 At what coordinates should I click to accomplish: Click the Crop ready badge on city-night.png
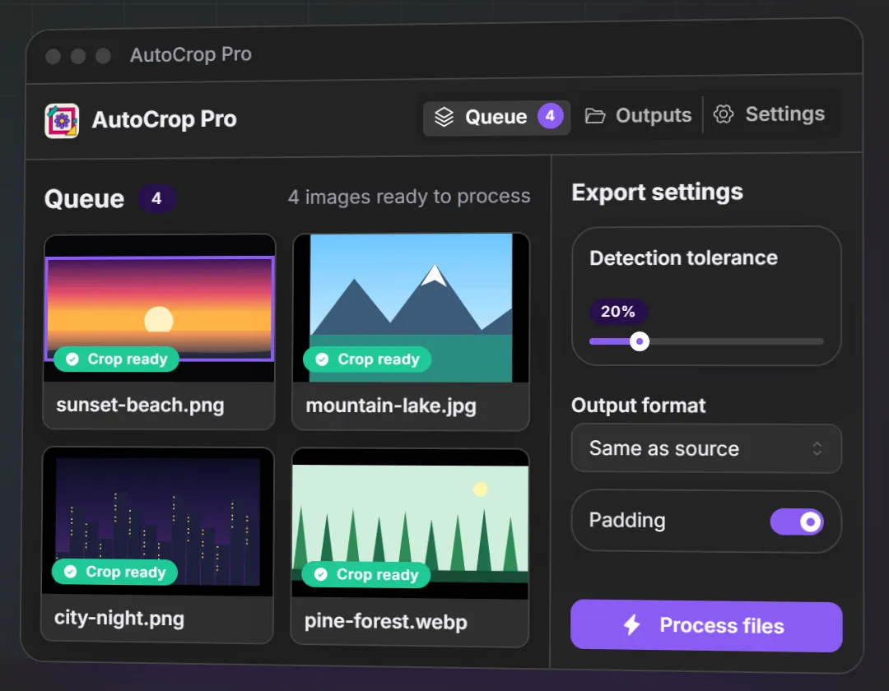tap(114, 572)
